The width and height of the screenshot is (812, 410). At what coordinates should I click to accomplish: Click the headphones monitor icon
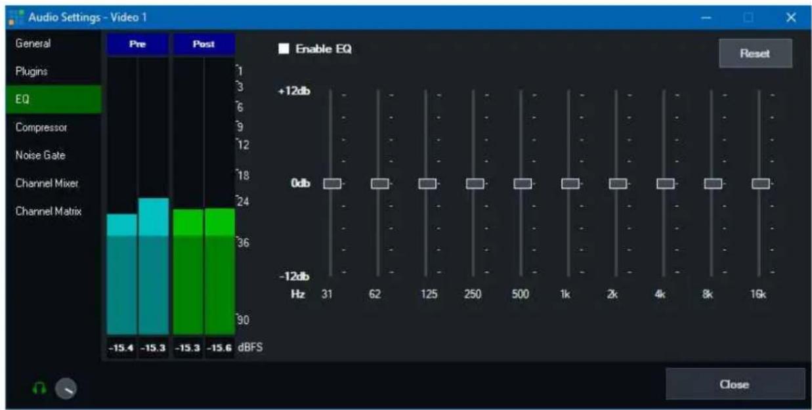pos(41,388)
